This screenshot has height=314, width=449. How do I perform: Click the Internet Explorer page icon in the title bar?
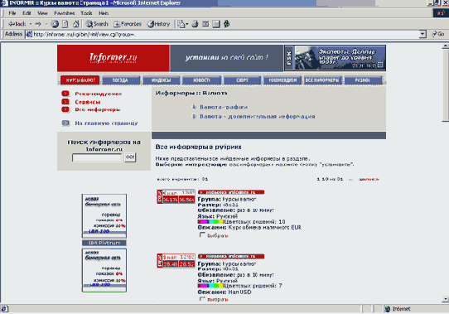coord(4,3)
